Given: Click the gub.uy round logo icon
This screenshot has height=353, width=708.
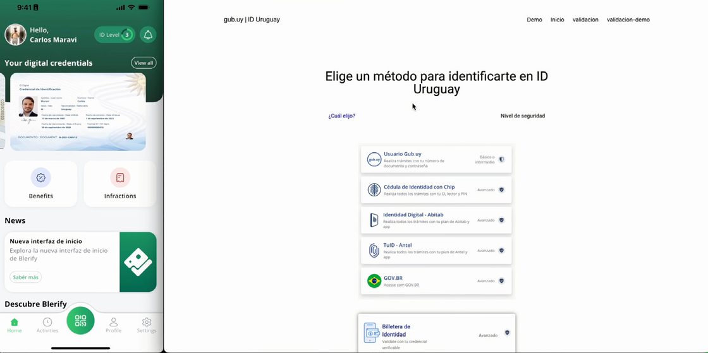Looking at the screenshot, I should point(374,159).
